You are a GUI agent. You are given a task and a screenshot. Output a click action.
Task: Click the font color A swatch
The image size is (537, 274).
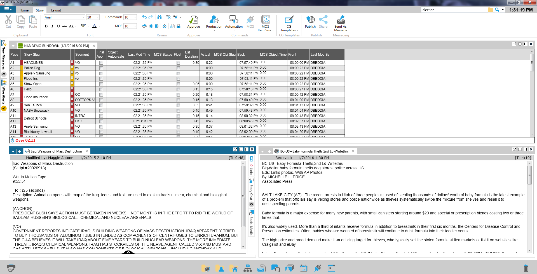click(x=94, y=26)
